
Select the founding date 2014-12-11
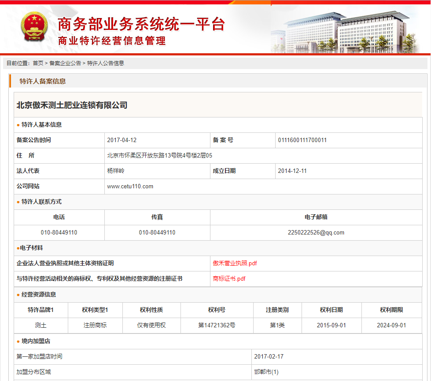pos(292,171)
